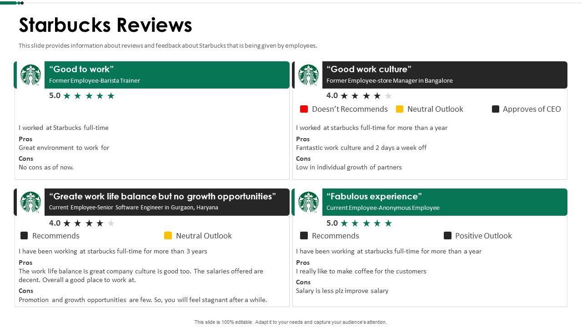Select "Promotion and growth opportunities are few" sentence

pos(143,300)
